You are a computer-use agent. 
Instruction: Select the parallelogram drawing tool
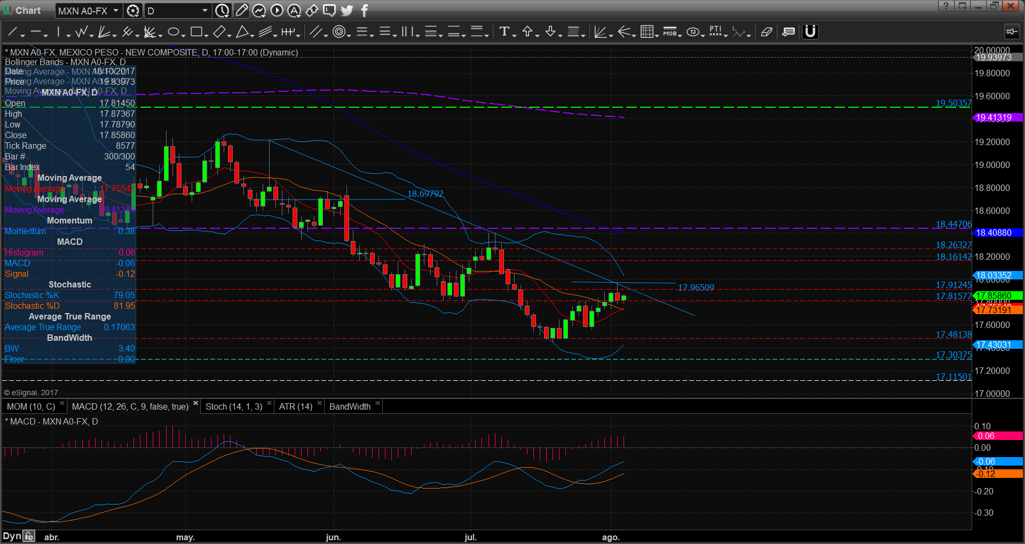[219, 33]
